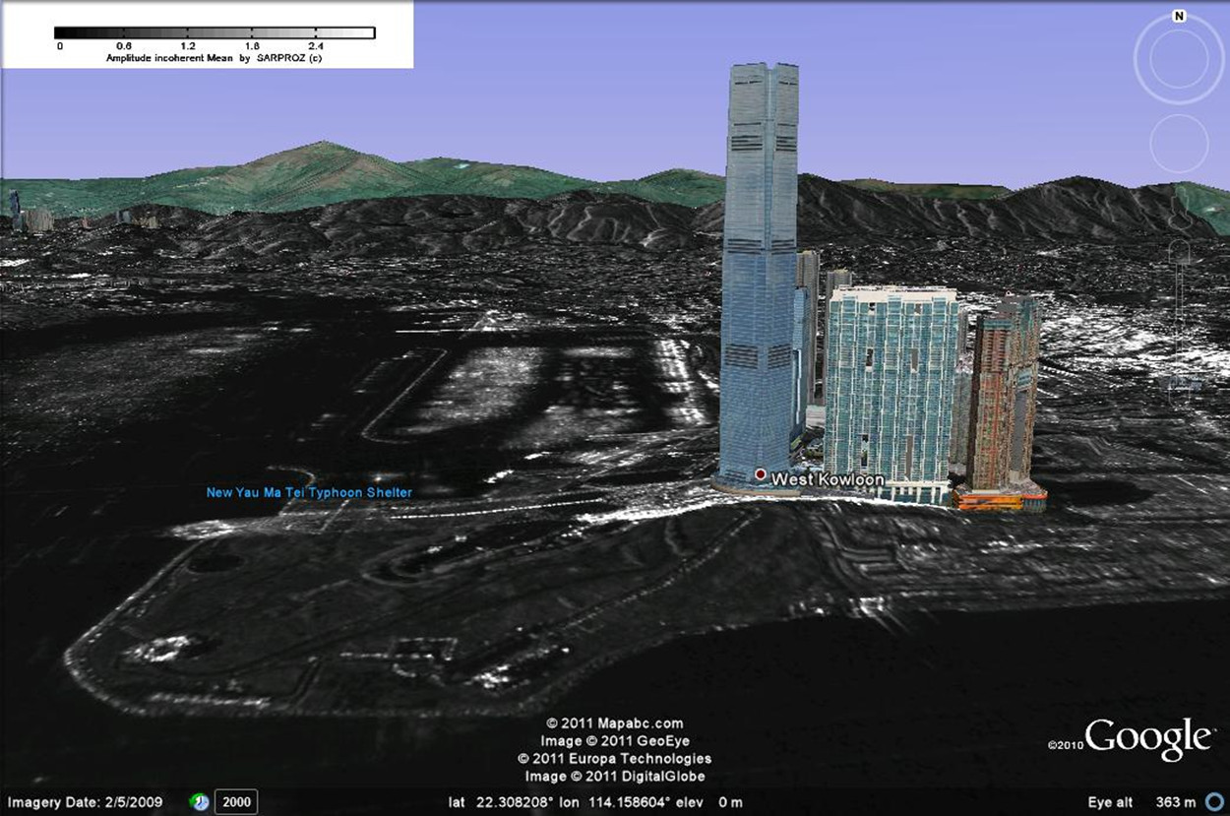
Task: Click the tall blue ICC tower model
Action: point(758,266)
